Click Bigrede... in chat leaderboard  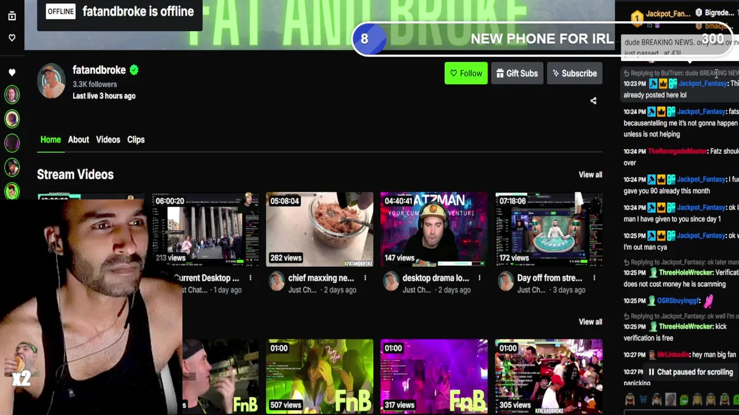(x=719, y=13)
